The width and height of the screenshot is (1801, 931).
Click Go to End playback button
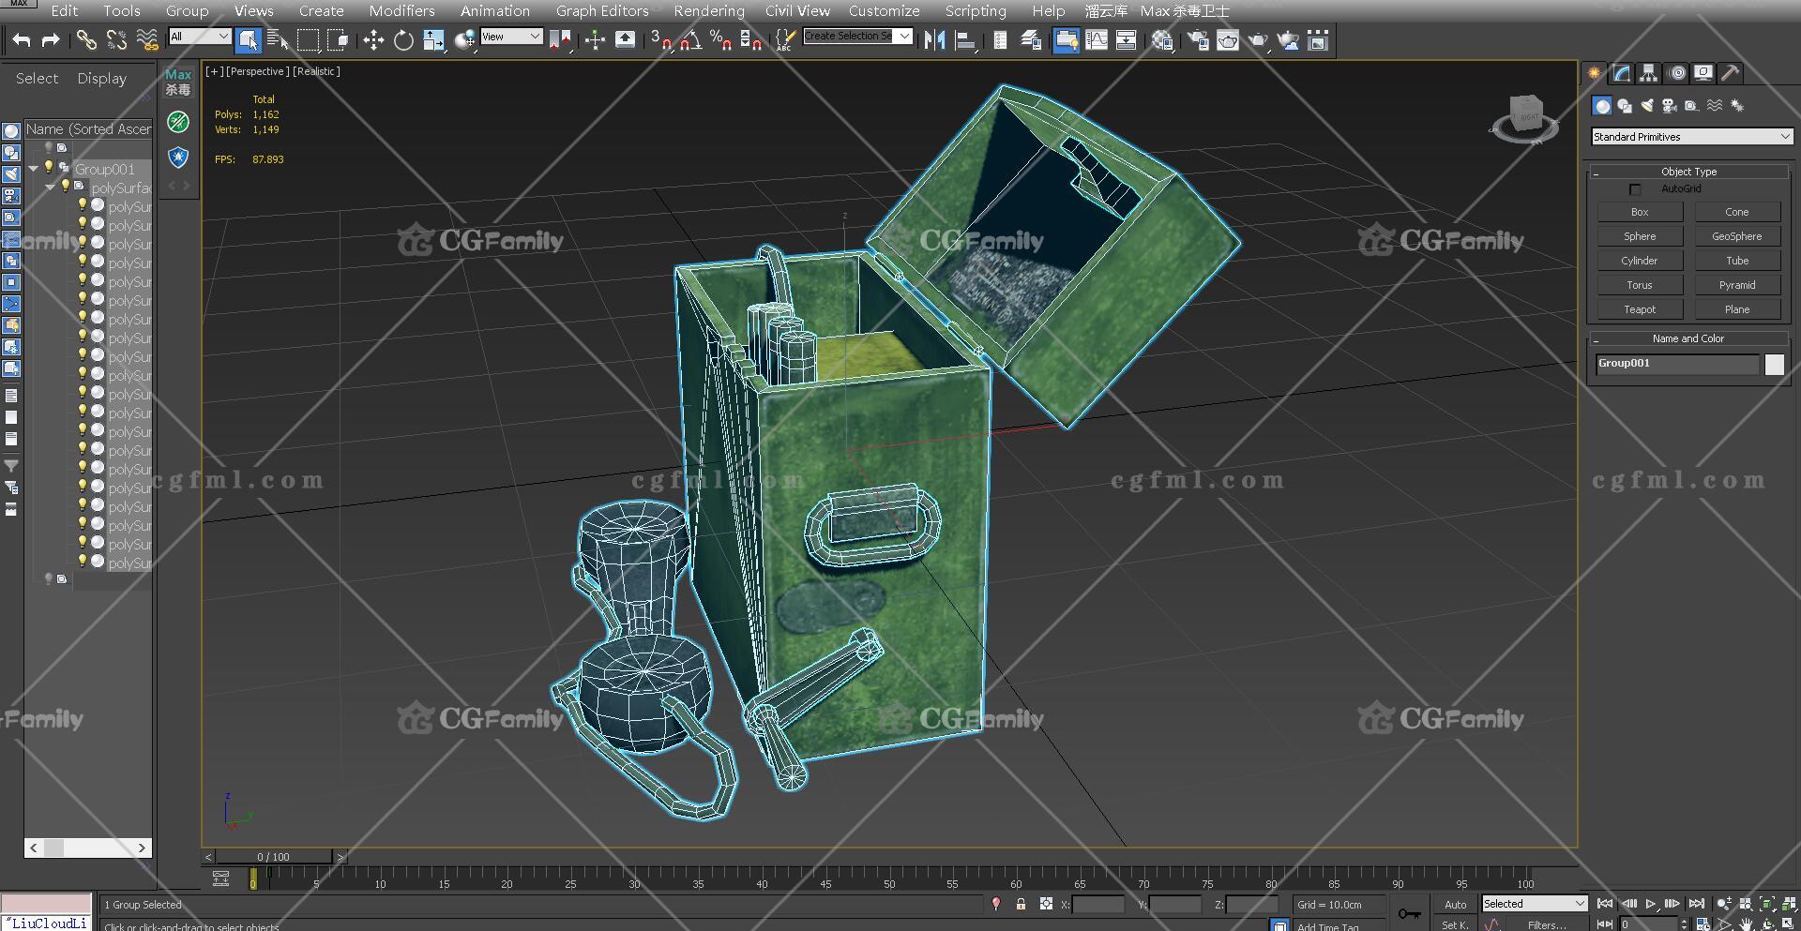pyautogui.click(x=1696, y=904)
